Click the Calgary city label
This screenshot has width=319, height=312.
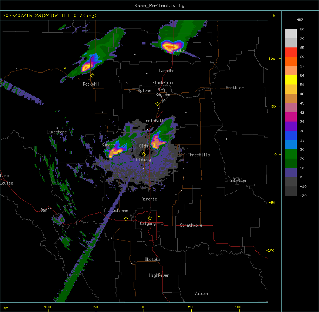(x=148, y=223)
